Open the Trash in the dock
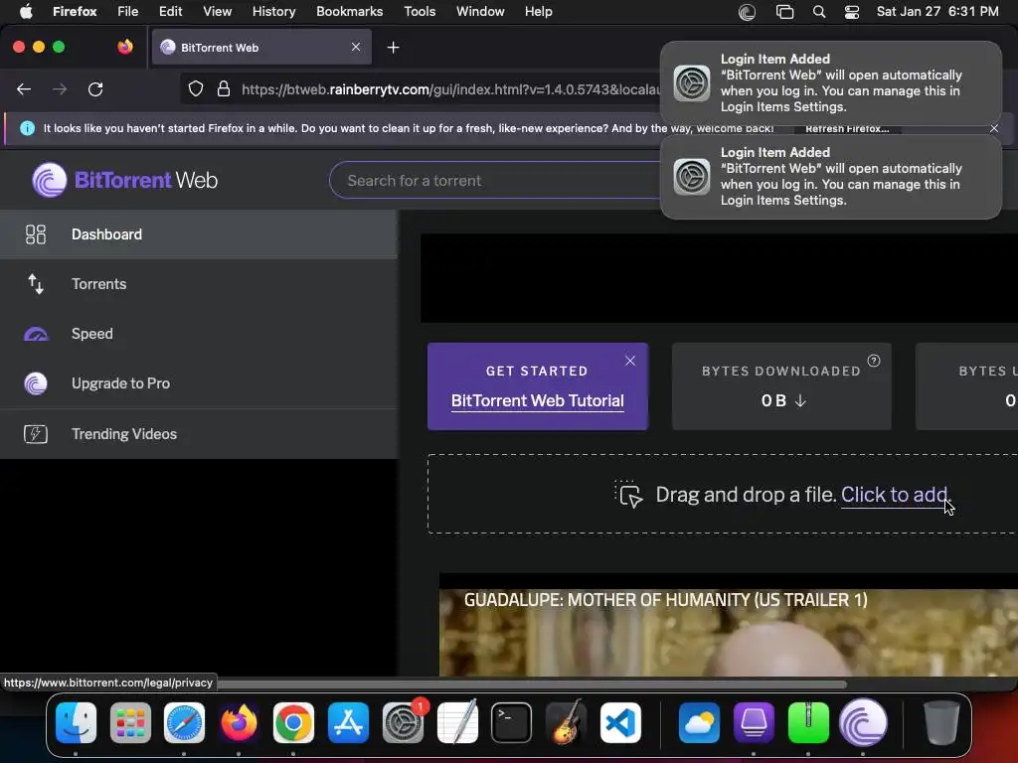The image size is (1018, 763). tap(940, 723)
